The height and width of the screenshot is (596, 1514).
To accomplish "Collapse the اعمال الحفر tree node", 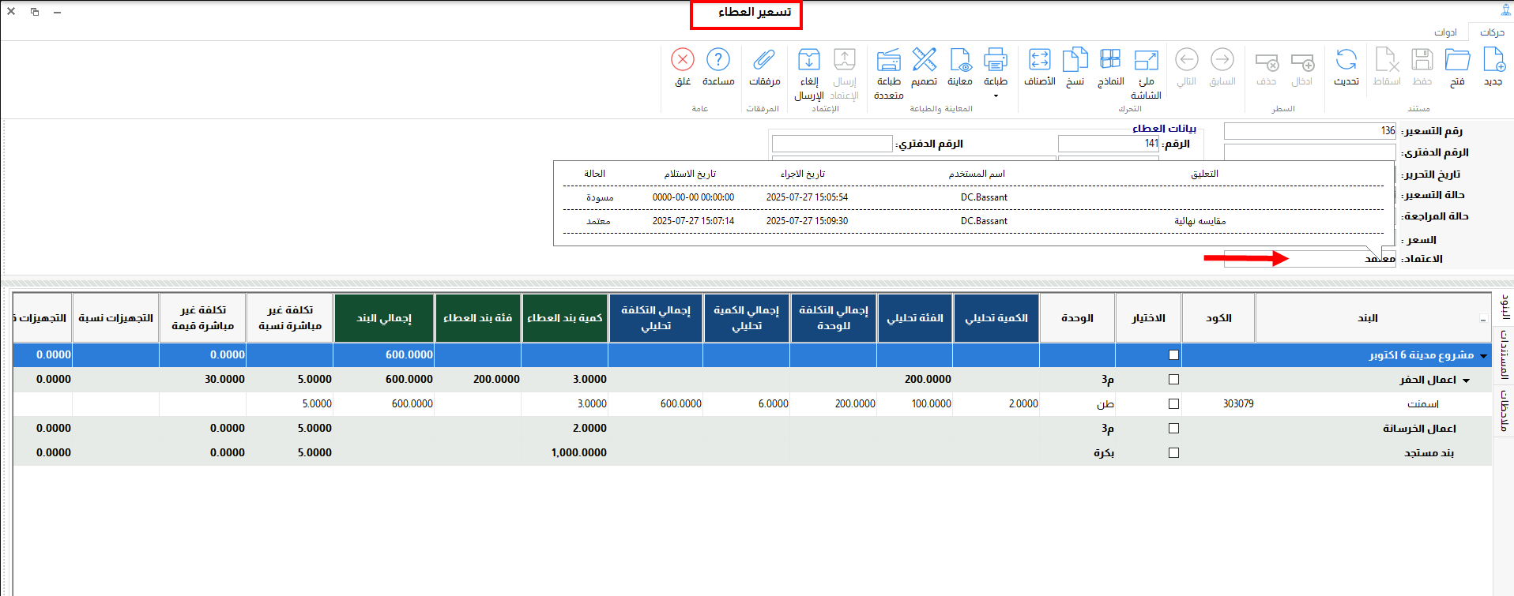I will click(x=1467, y=380).
